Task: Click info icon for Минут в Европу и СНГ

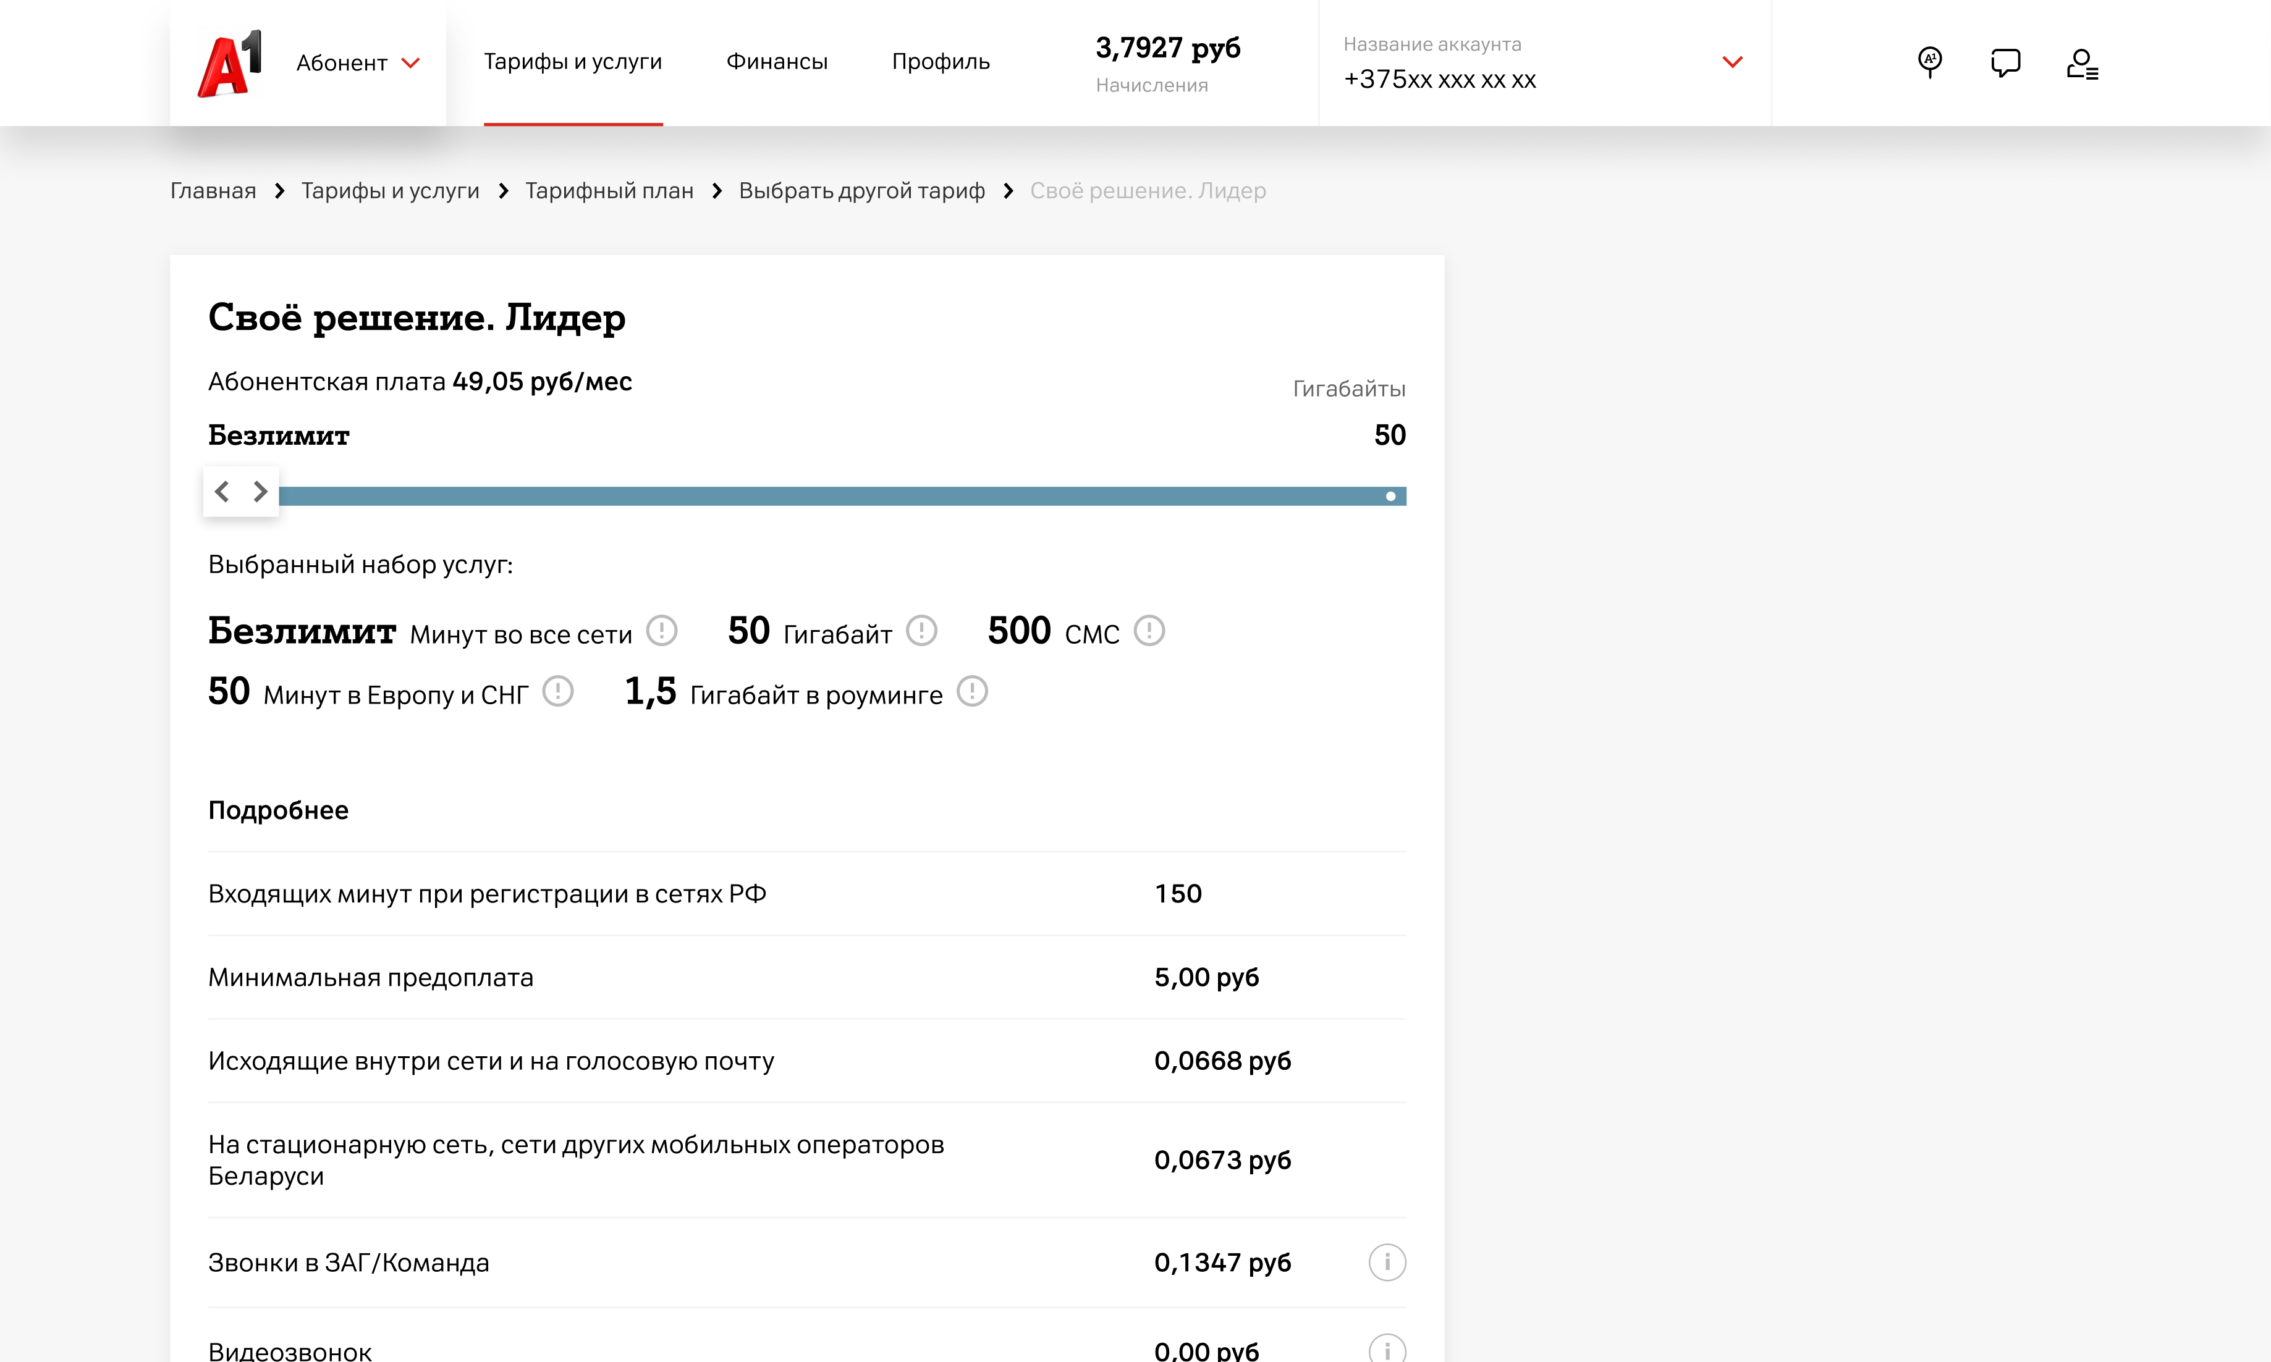Action: tap(557, 691)
